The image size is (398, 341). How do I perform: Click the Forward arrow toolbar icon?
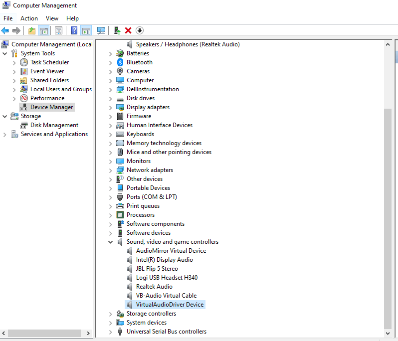click(x=16, y=31)
